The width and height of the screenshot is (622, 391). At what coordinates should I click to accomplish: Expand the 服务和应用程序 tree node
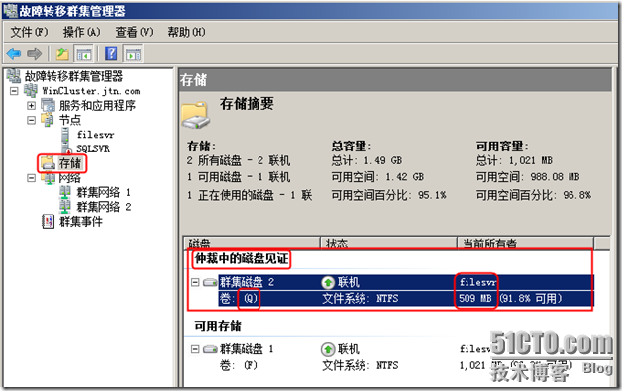[x=31, y=106]
